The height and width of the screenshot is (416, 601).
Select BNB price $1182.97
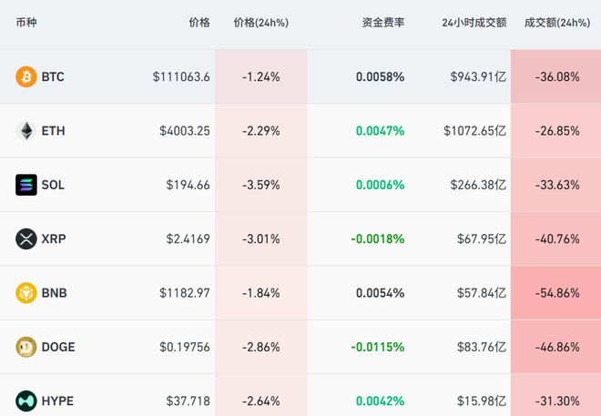pyautogui.click(x=185, y=293)
